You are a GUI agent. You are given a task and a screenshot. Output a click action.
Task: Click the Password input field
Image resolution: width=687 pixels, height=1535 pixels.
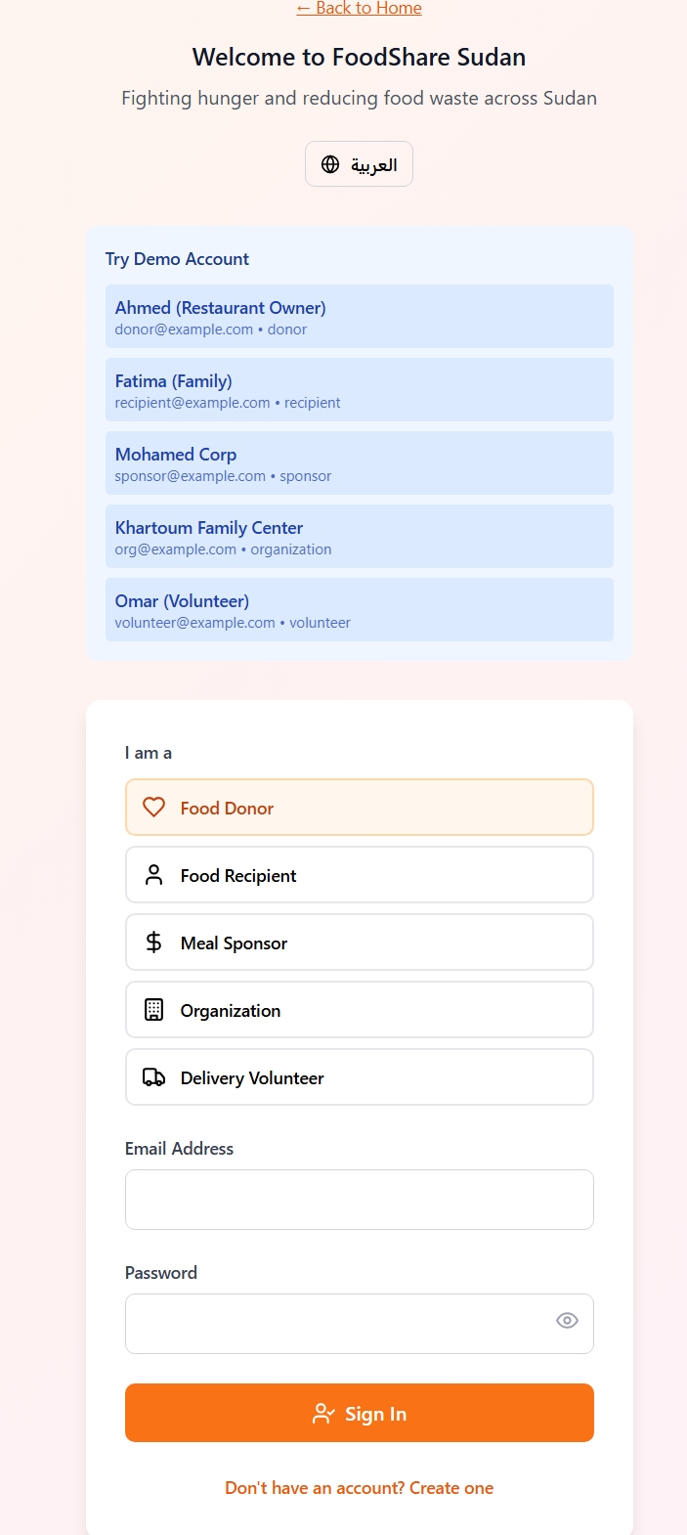359,1323
